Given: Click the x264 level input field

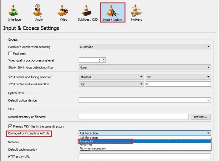Looking at the screenshot, I should (178, 84).
